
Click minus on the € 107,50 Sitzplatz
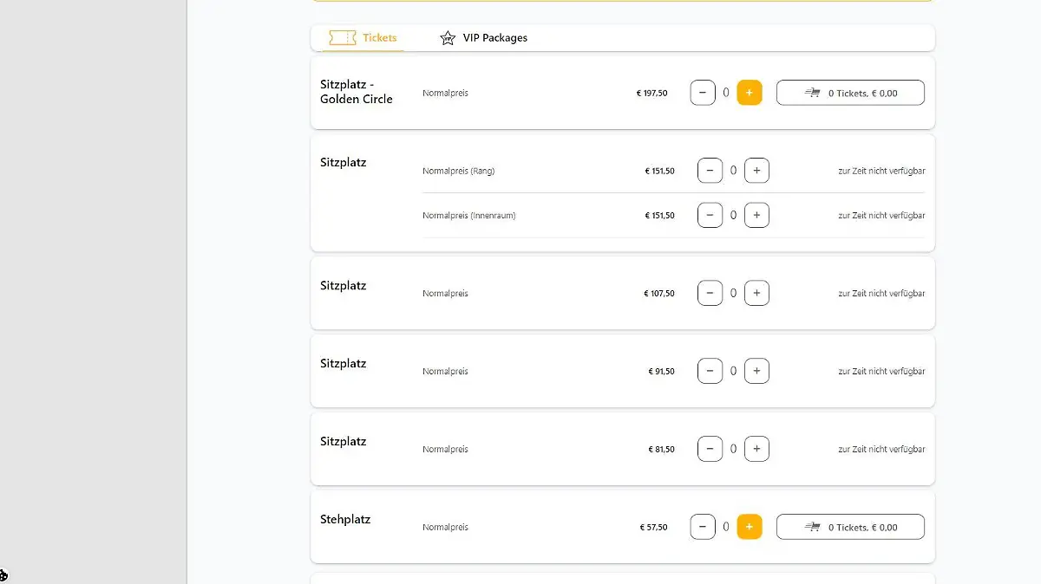(710, 294)
